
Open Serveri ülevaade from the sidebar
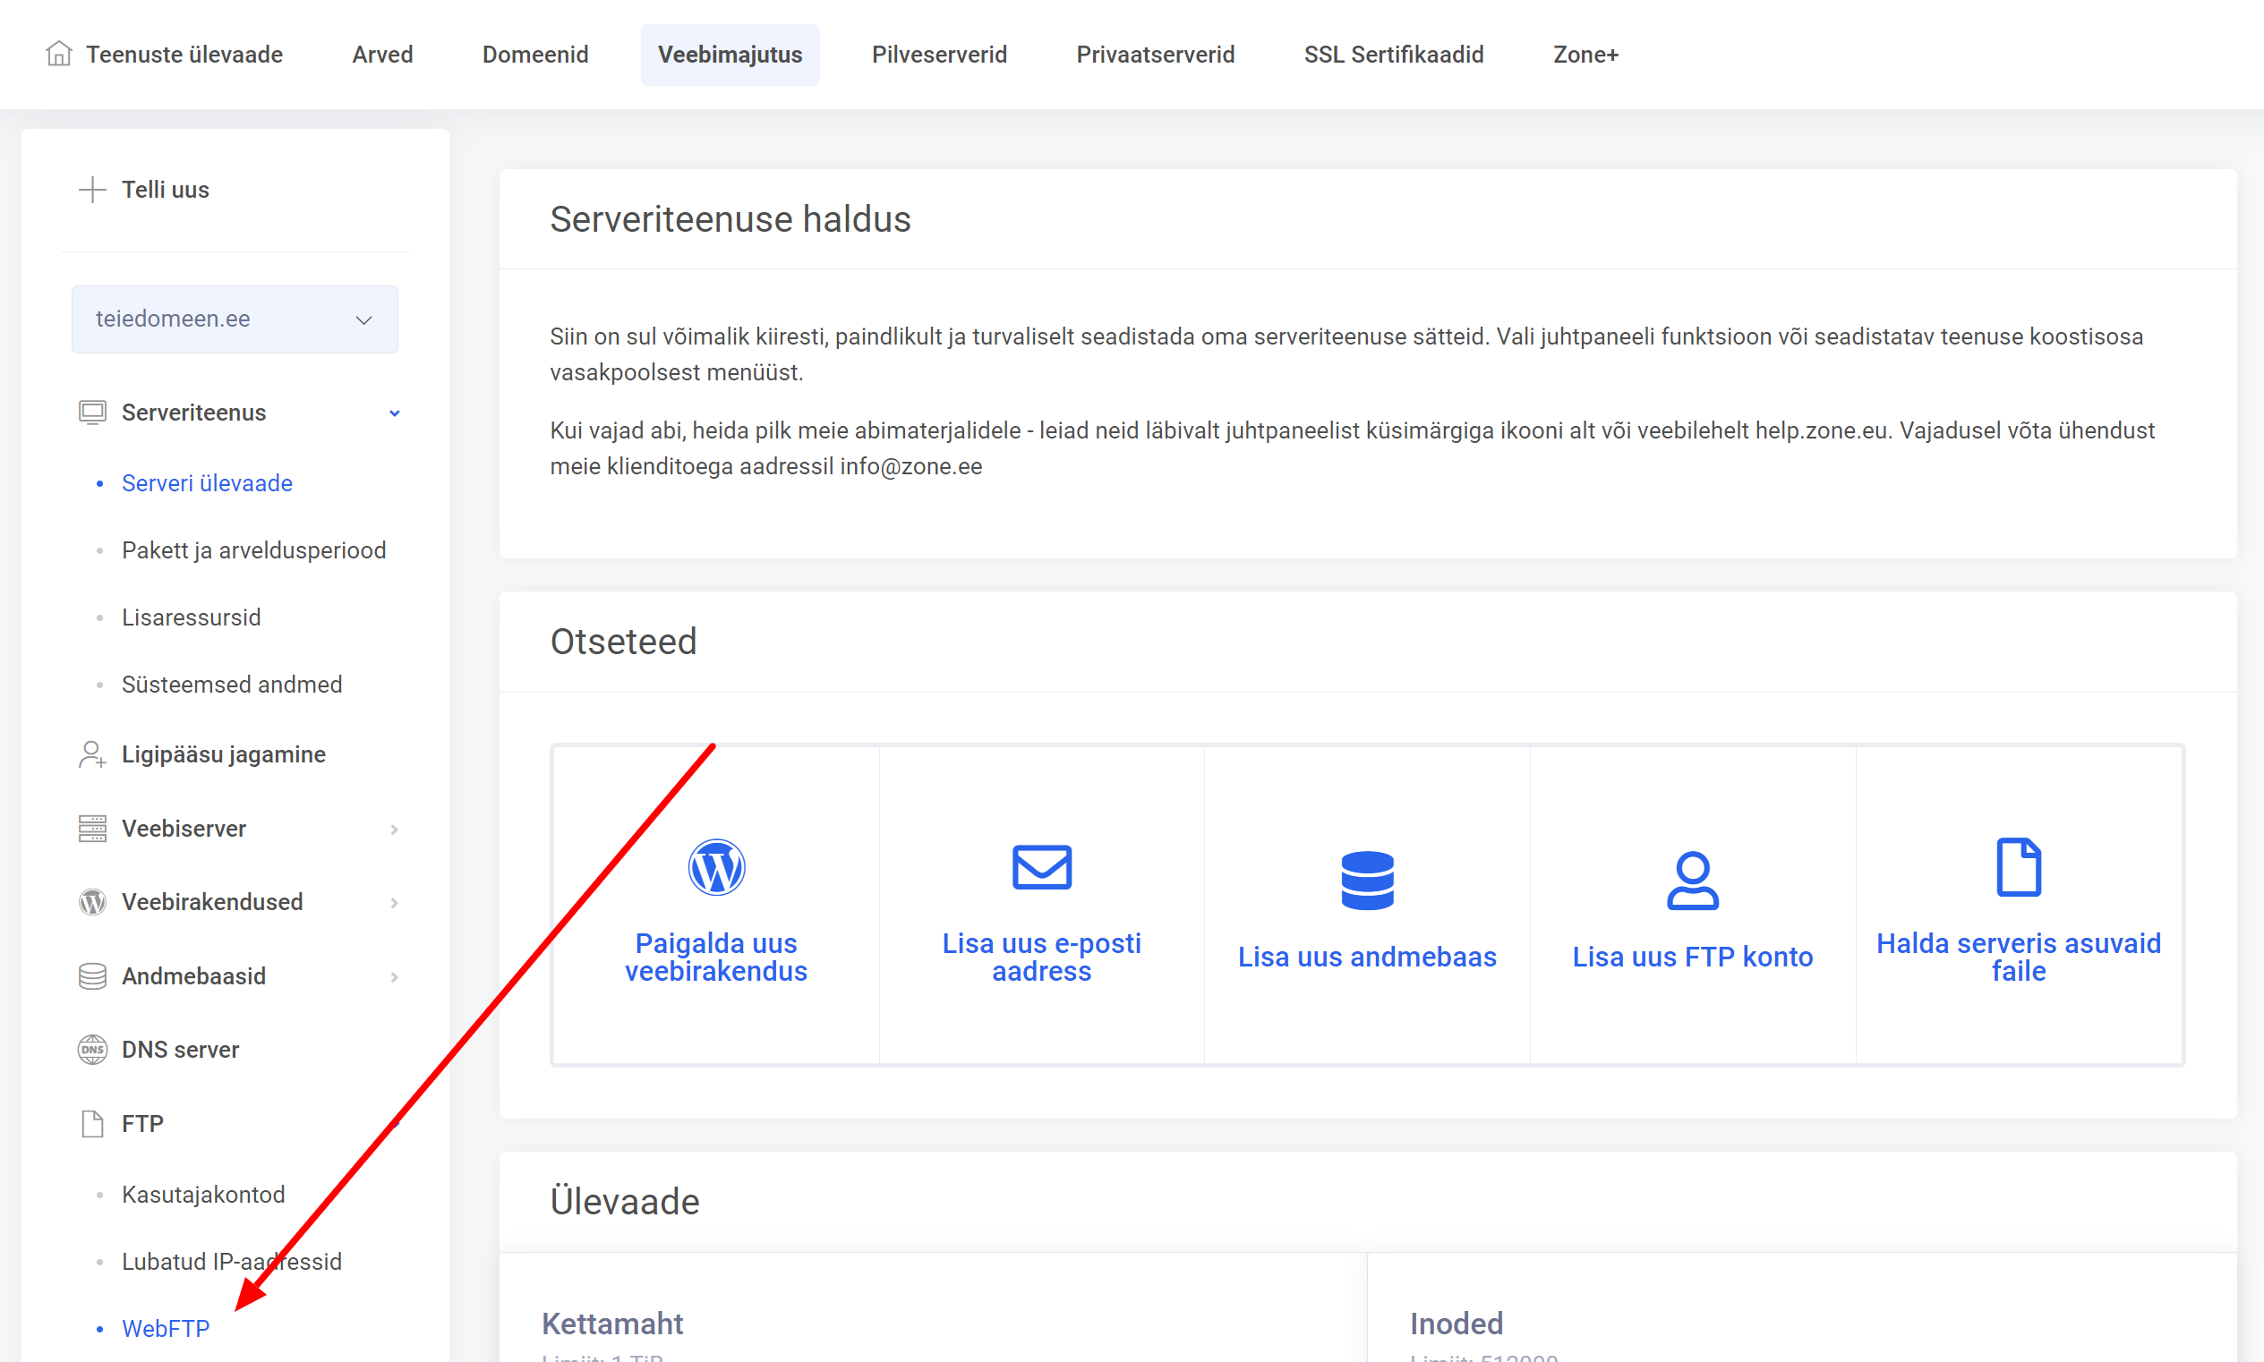(207, 482)
